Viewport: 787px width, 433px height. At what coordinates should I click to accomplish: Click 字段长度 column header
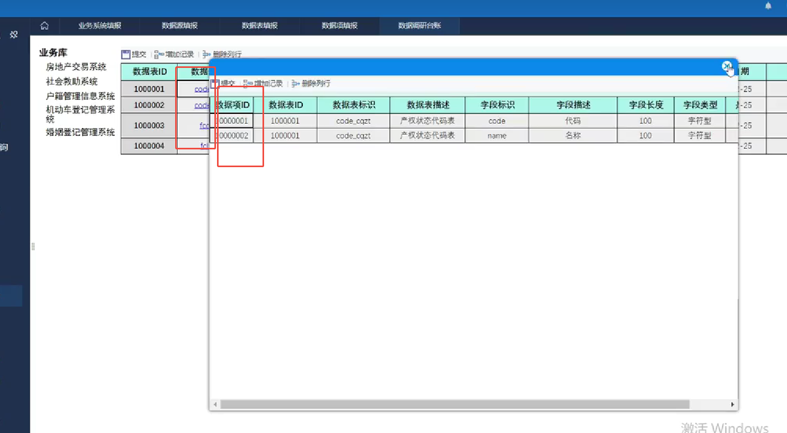pos(646,105)
